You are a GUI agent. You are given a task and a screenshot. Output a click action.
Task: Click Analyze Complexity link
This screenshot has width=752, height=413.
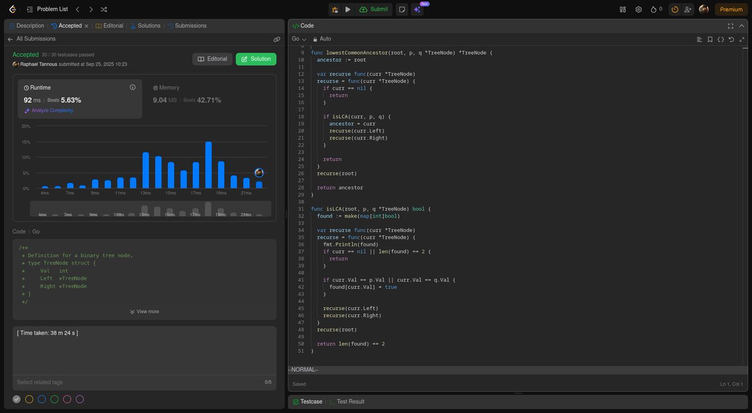coord(49,110)
